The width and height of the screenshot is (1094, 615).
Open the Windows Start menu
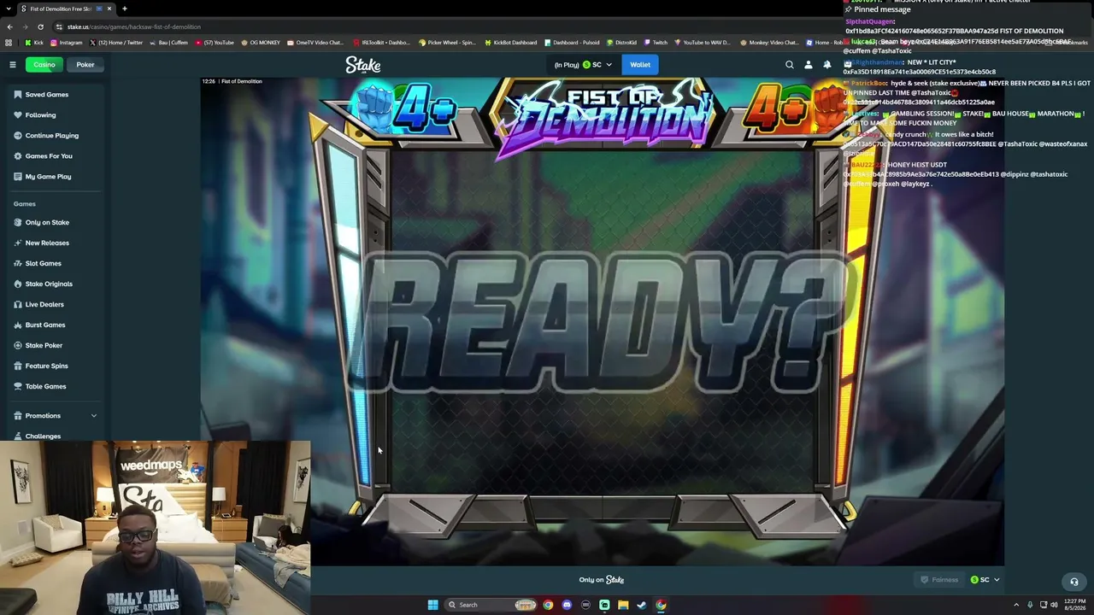coord(432,605)
